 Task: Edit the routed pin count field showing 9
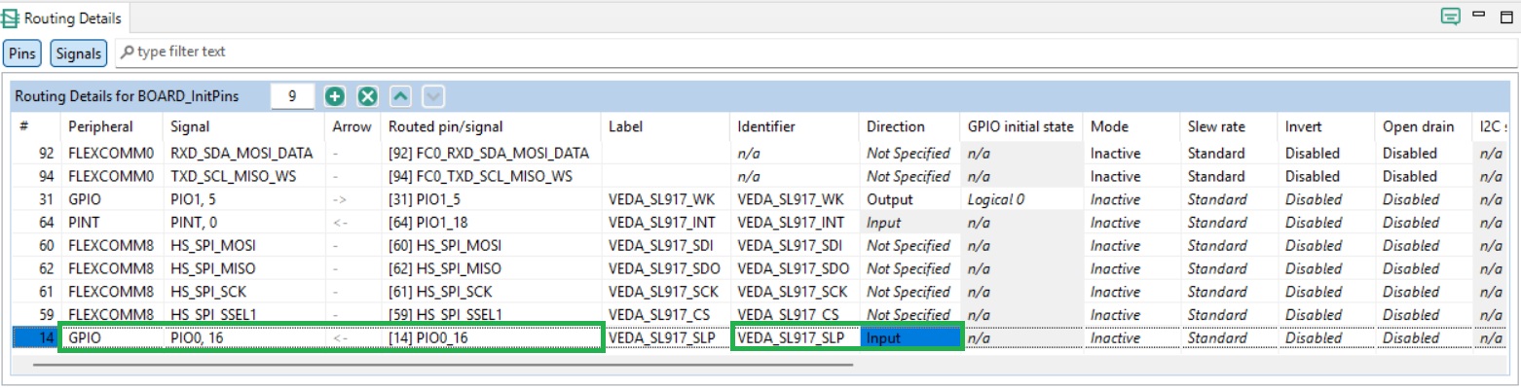(292, 96)
